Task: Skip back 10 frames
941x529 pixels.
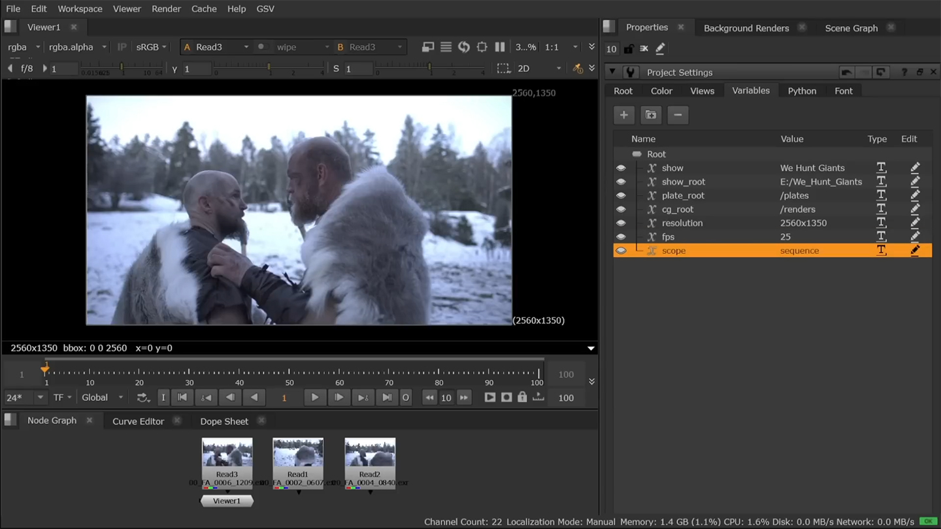Action: (429, 397)
